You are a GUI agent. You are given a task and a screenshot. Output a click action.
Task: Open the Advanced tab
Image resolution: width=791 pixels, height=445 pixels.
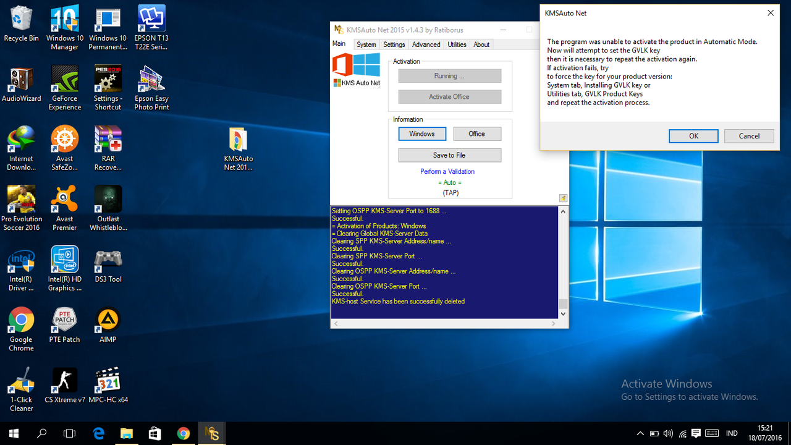(426, 44)
